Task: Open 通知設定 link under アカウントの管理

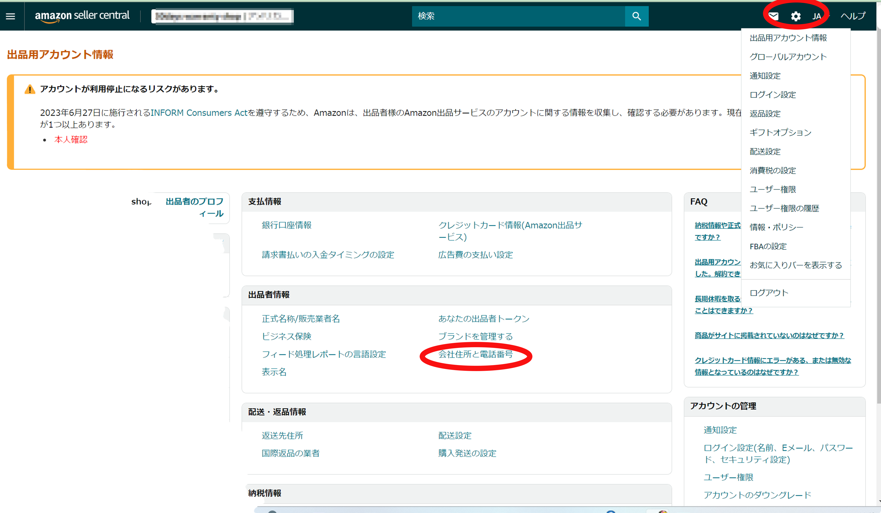Action: pos(720,430)
